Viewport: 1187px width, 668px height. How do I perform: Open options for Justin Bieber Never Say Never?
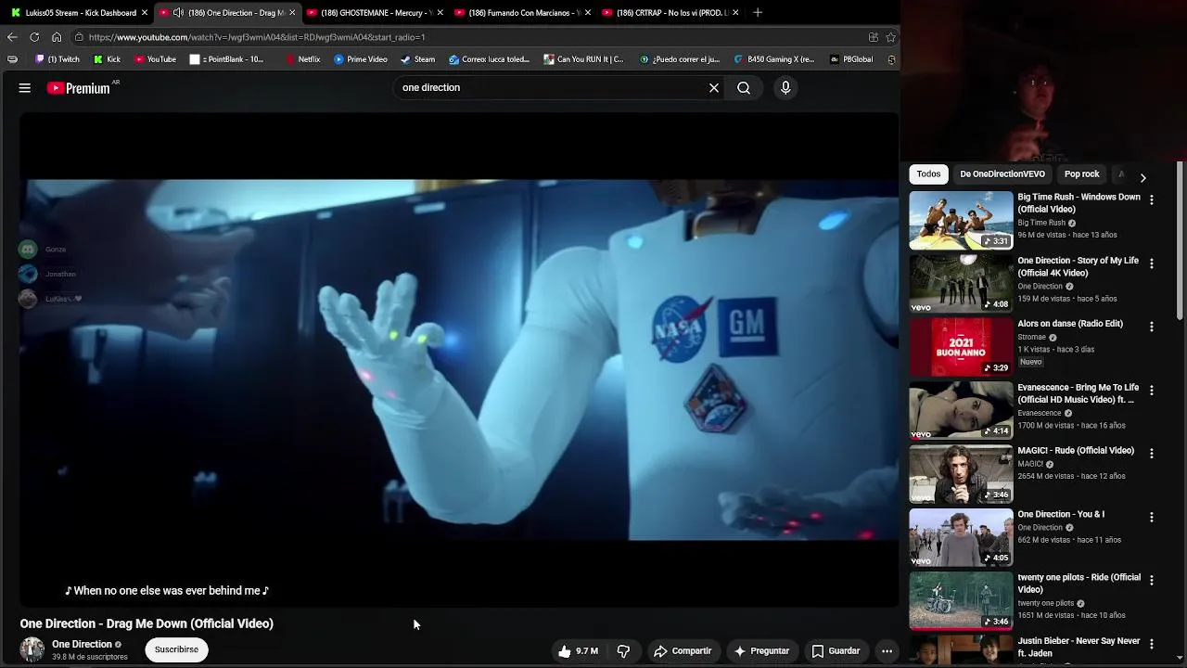pyautogui.click(x=1152, y=644)
